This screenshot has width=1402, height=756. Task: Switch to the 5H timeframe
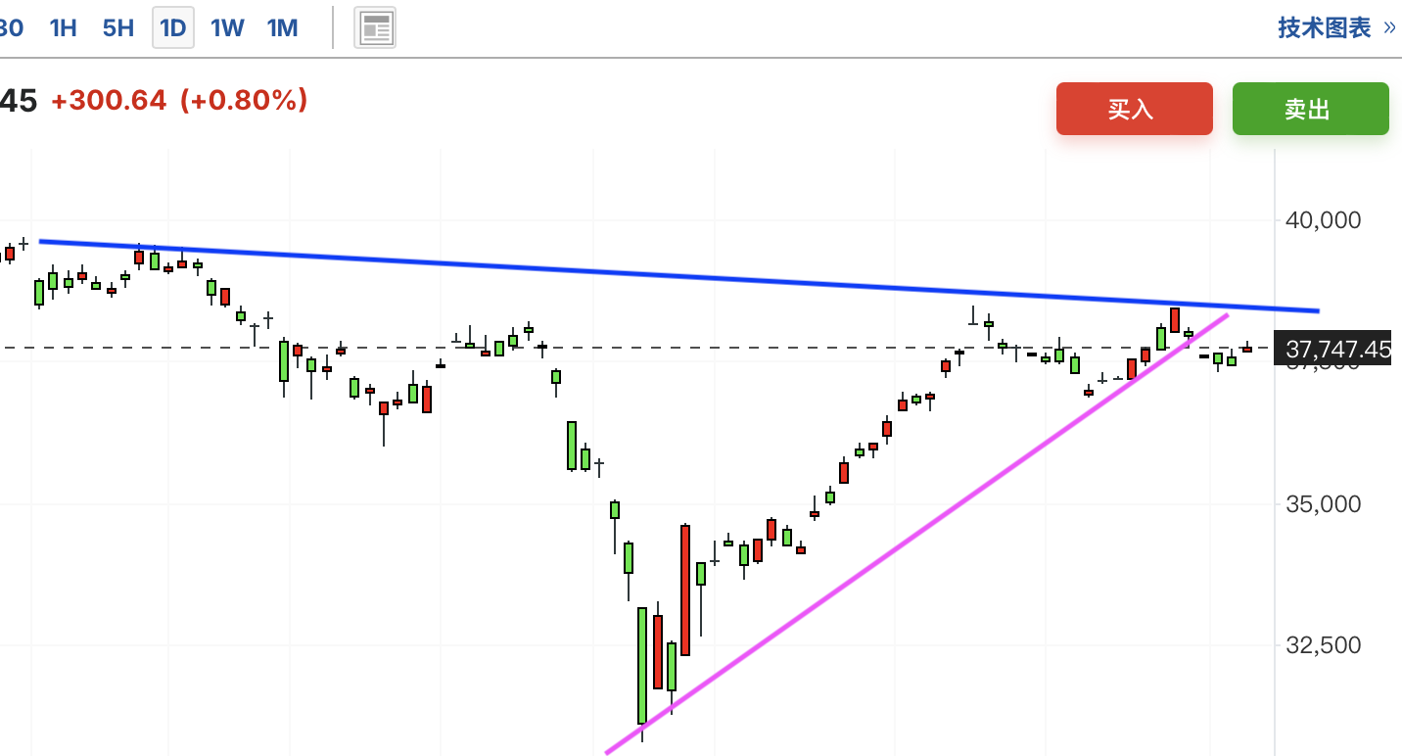click(117, 27)
